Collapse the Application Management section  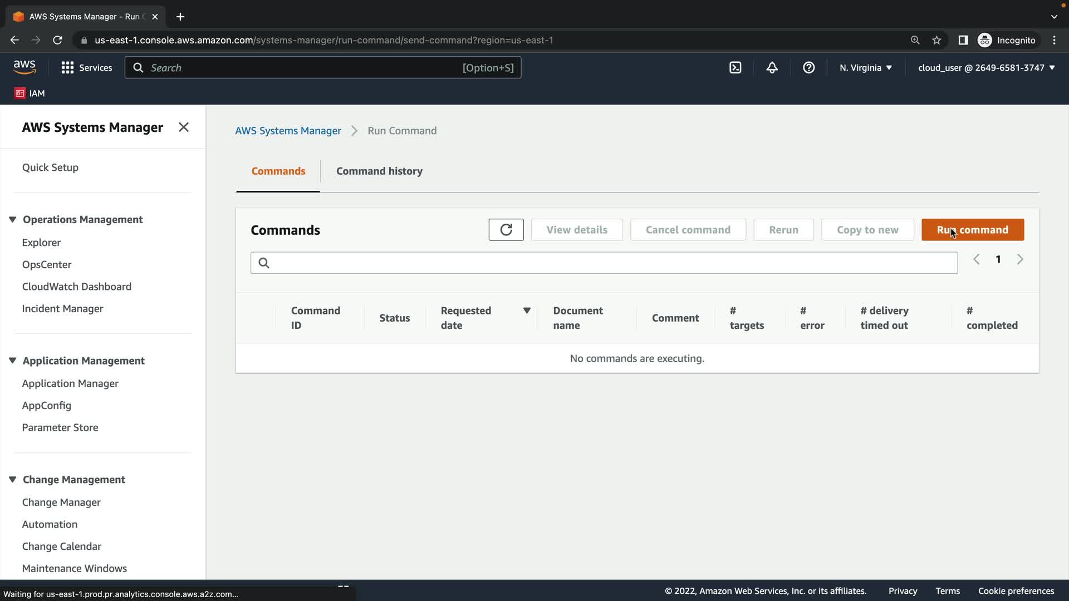tap(12, 361)
